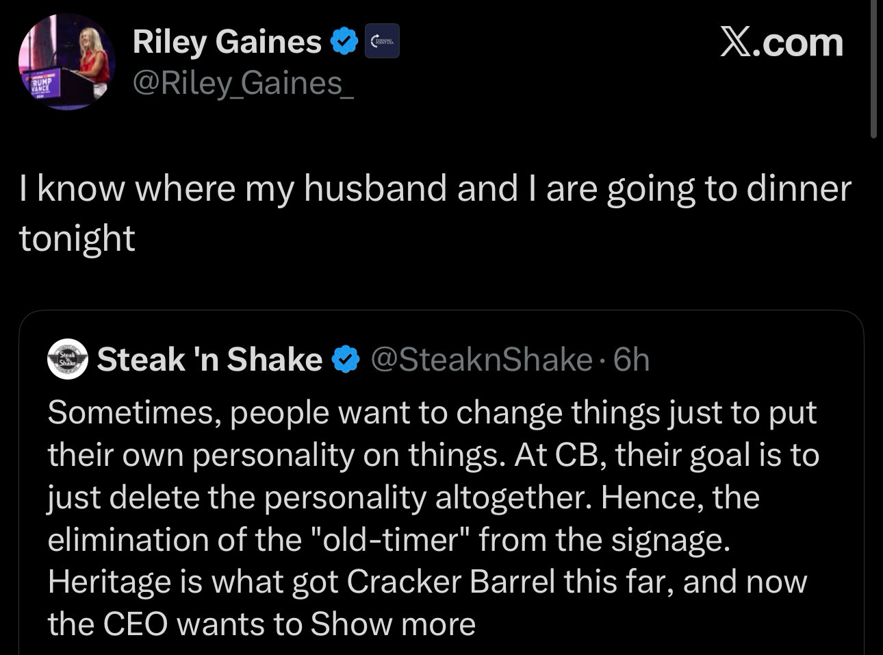Click Steak 'n Shake verified checkmark

pyautogui.click(x=346, y=359)
